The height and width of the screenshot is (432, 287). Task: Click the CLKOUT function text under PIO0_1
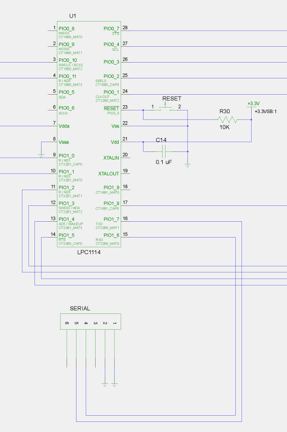coord(102,97)
